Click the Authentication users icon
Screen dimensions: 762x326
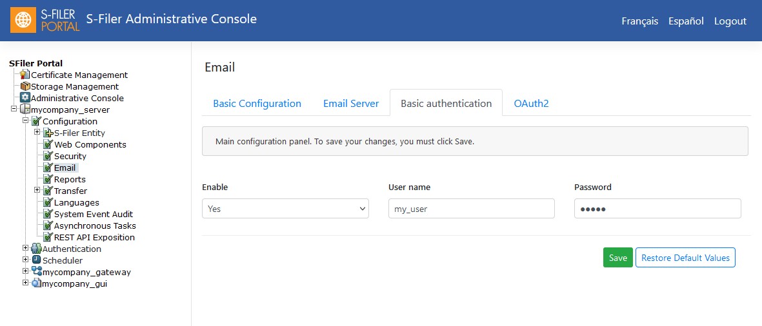pyautogui.click(x=36, y=249)
